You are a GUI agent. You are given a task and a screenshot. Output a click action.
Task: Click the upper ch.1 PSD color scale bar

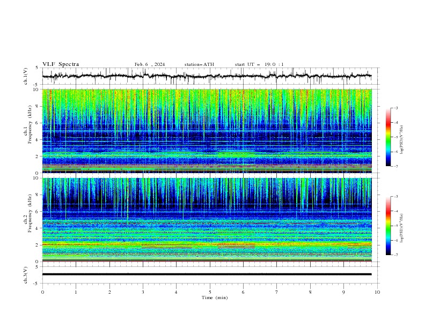click(x=389, y=137)
